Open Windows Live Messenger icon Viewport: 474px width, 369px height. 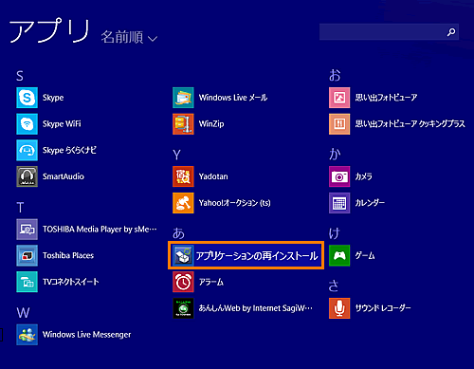(27, 335)
